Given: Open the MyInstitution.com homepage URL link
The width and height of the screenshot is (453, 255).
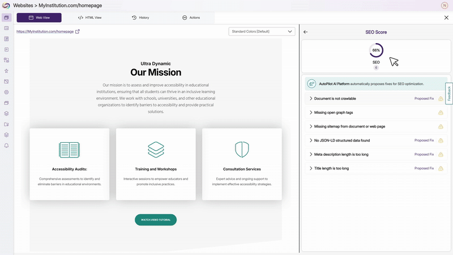Looking at the screenshot, I should point(45,32).
